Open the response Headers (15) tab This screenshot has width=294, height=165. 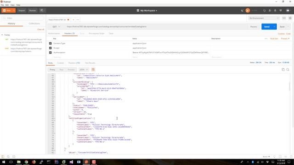click(74, 63)
